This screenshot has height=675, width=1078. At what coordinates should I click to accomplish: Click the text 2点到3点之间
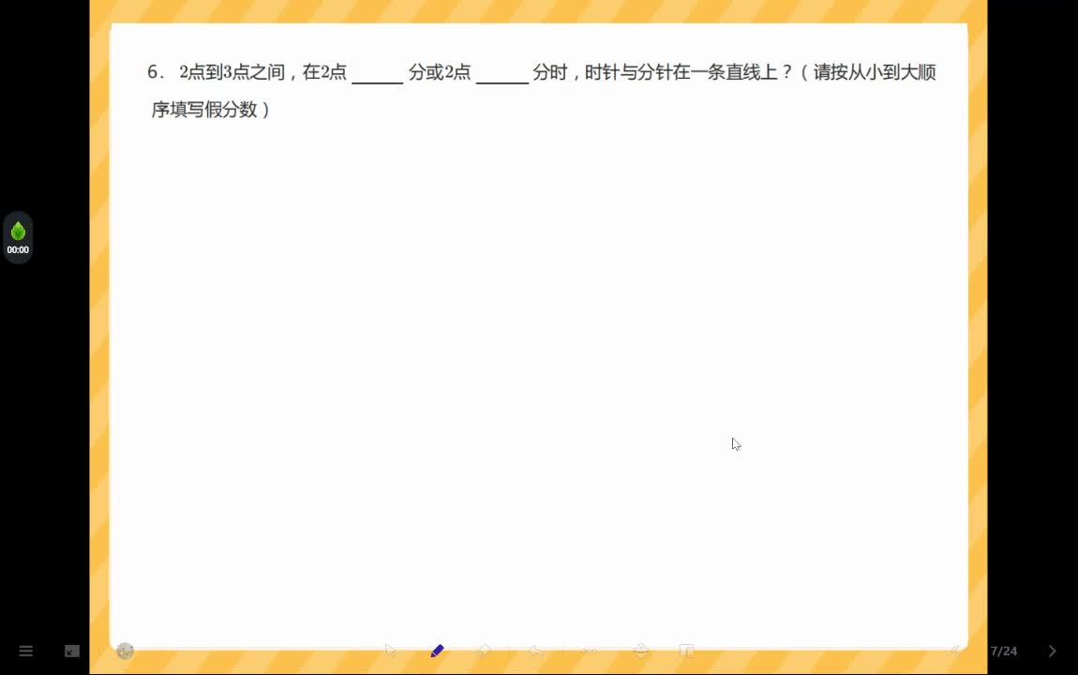tap(232, 72)
